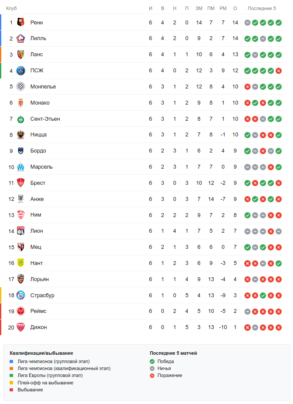Click the Марсель club logo

(x=20, y=167)
